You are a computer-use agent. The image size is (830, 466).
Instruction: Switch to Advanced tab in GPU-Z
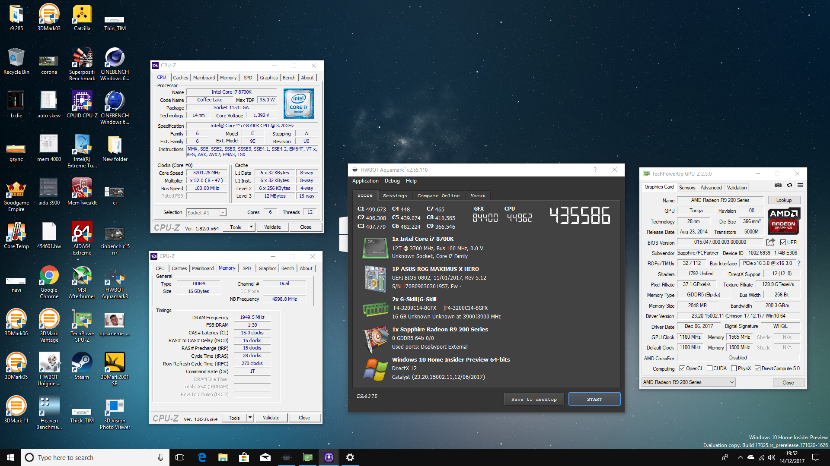711,188
